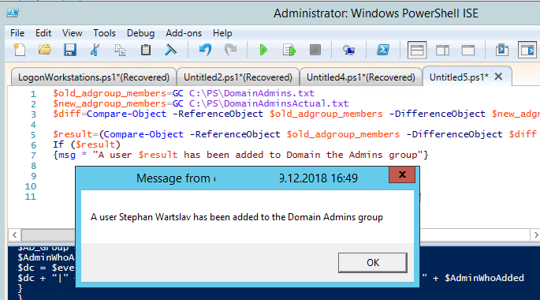Open the Add-ons menu
This screenshot has height=300, width=540.
pos(184,33)
